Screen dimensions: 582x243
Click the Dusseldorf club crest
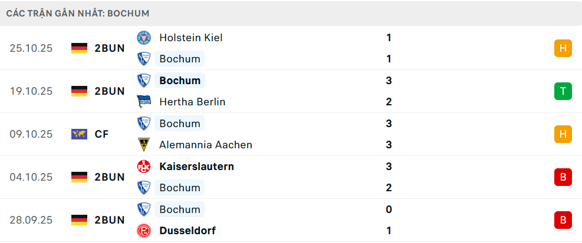pyautogui.click(x=143, y=231)
